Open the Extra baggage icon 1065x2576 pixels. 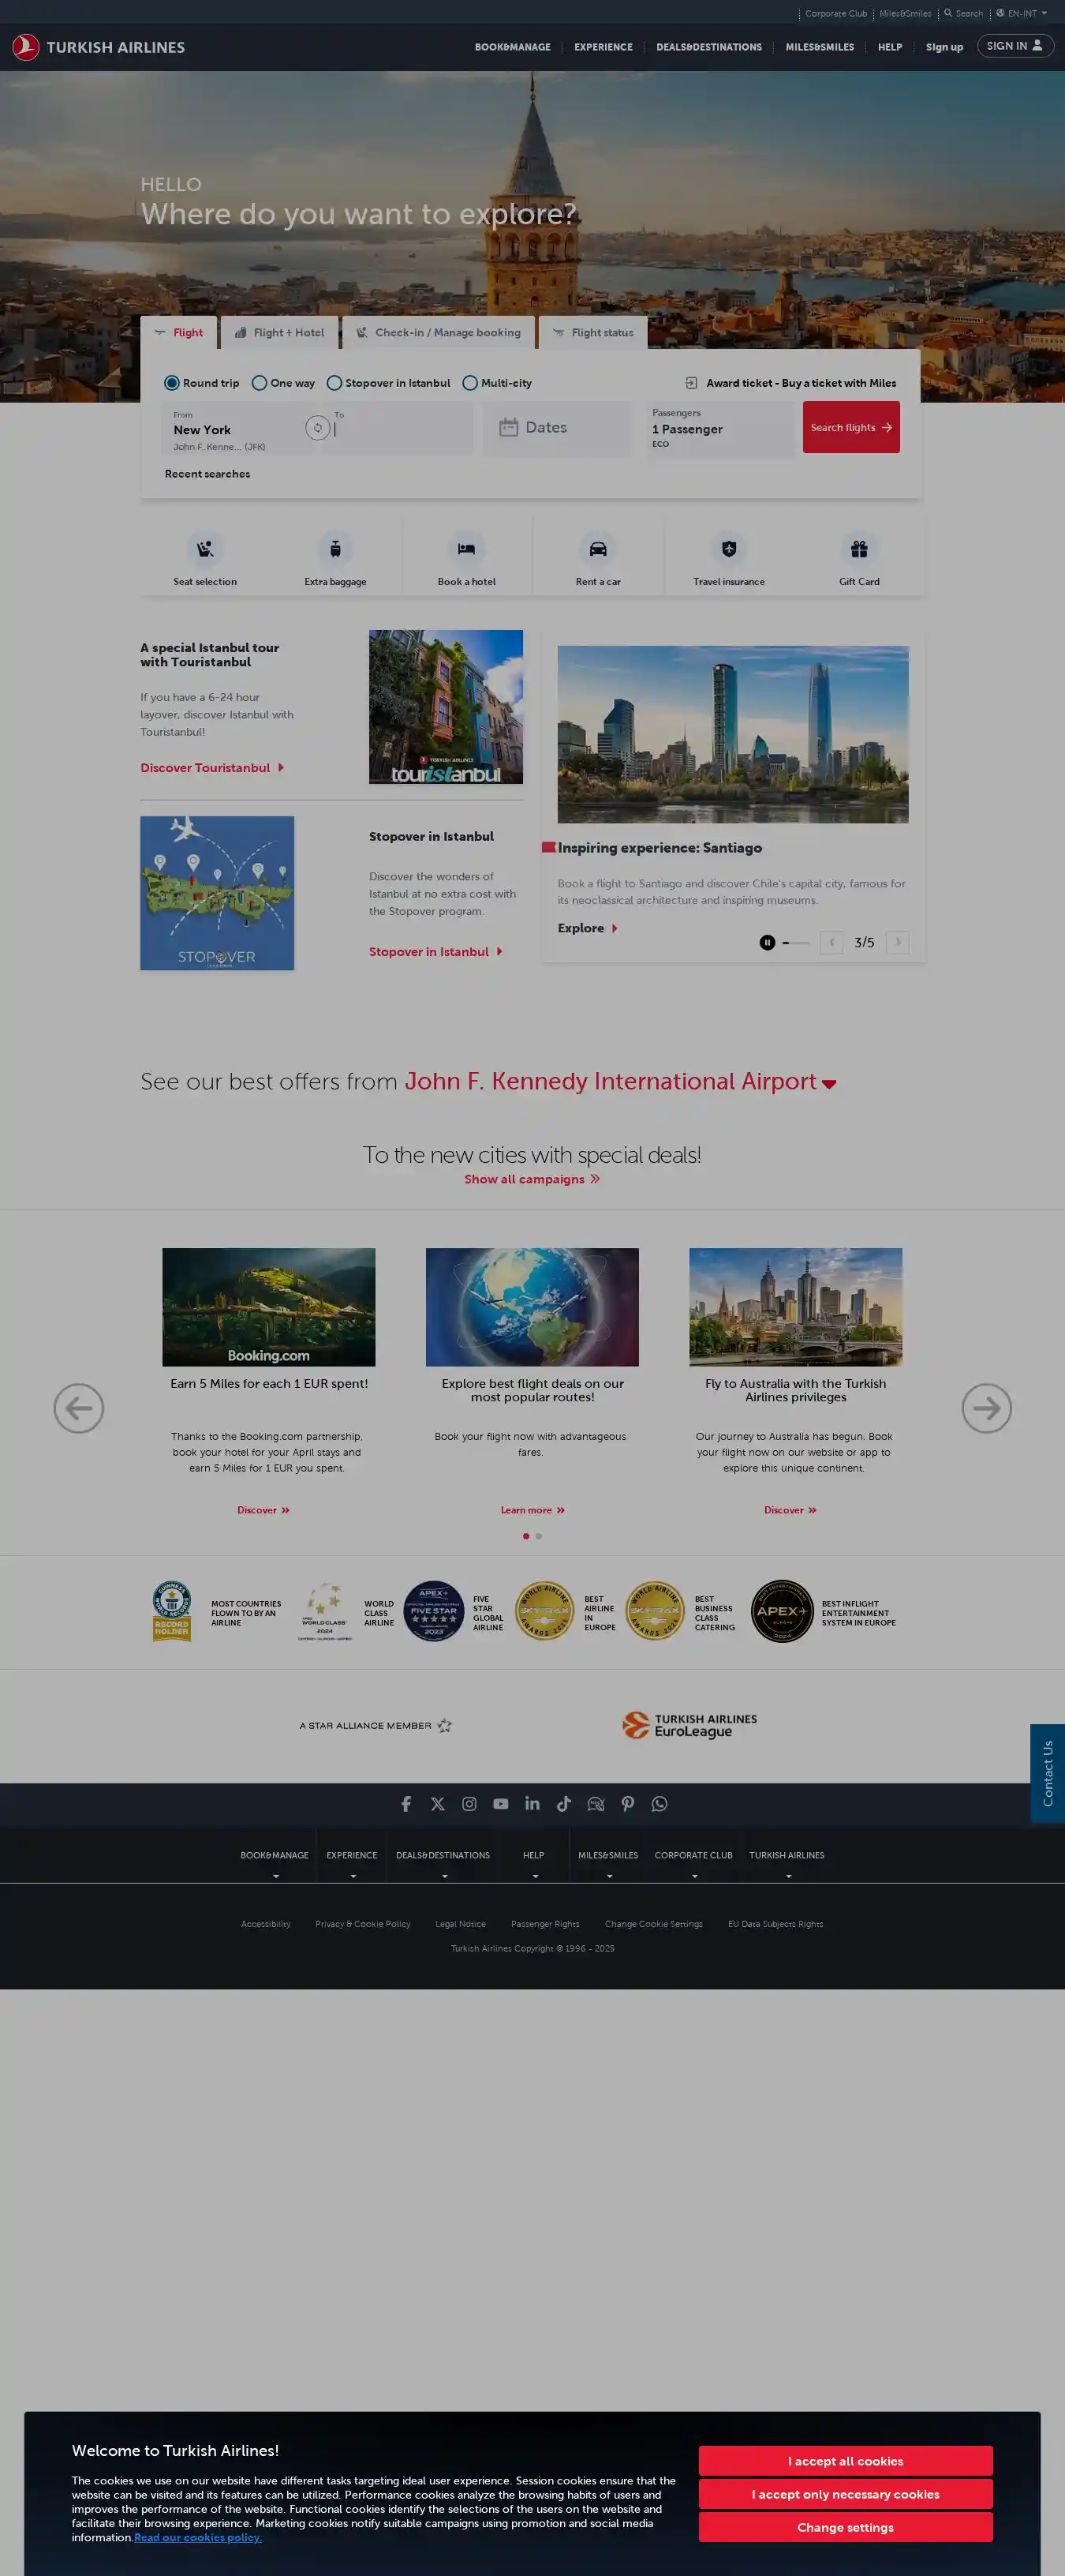point(334,549)
